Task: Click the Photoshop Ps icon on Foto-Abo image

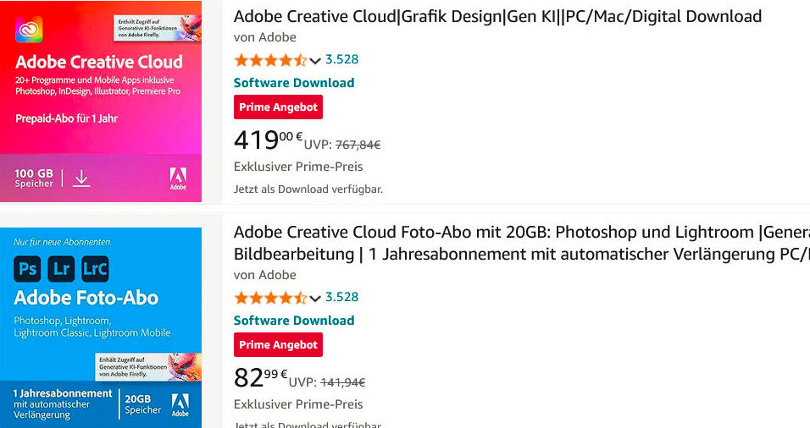Action: point(27,269)
